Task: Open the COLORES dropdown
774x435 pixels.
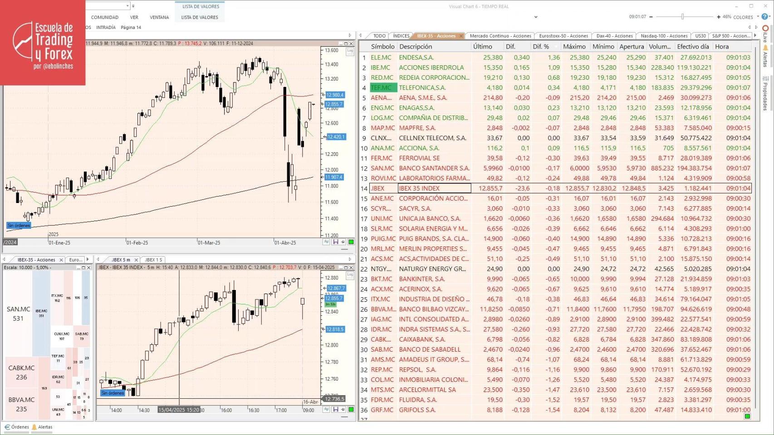Action: [744, 17]
